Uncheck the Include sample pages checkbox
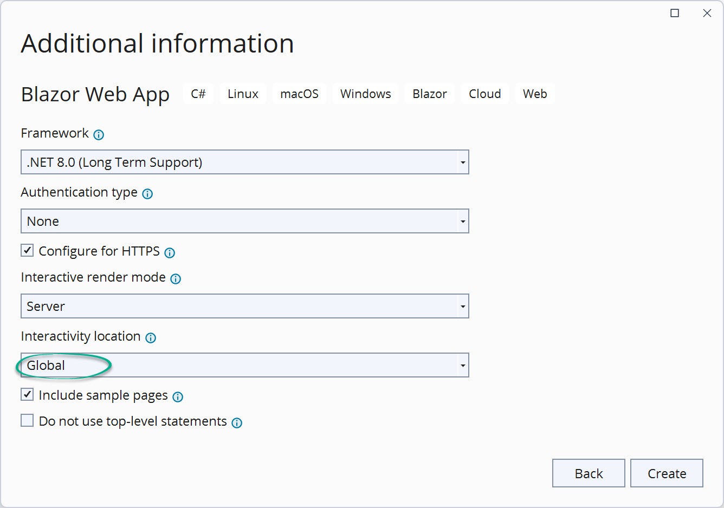This screenshot has height=508, width=724. 27,394
